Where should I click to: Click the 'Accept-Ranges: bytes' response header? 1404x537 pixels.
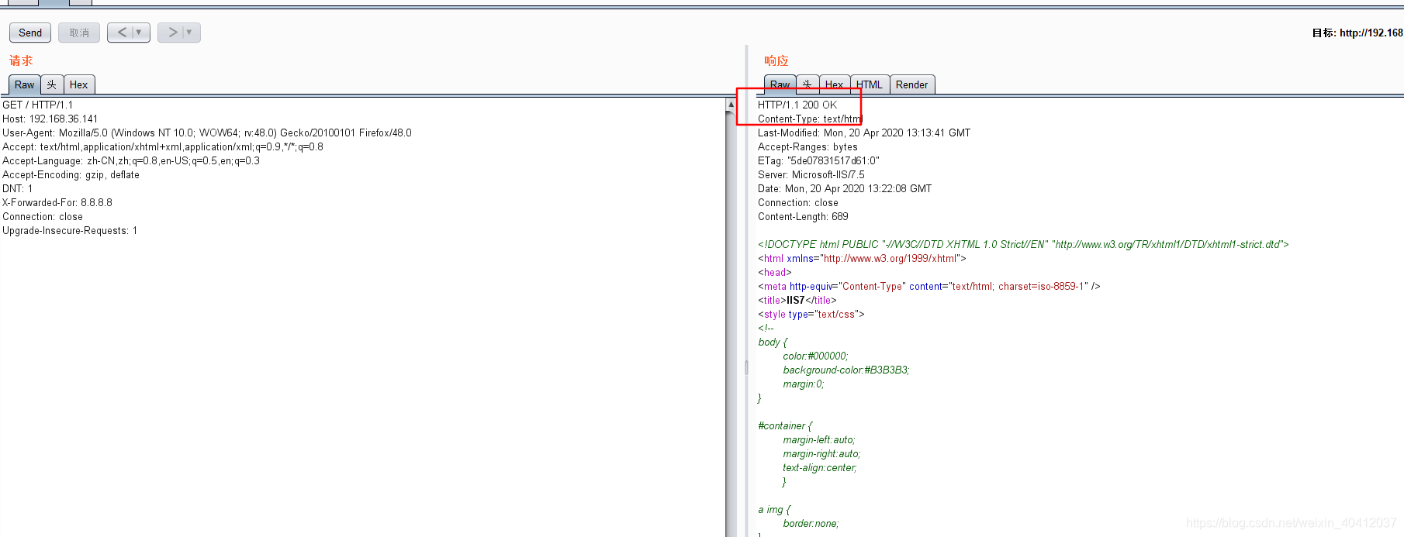(x=807, y=146)
